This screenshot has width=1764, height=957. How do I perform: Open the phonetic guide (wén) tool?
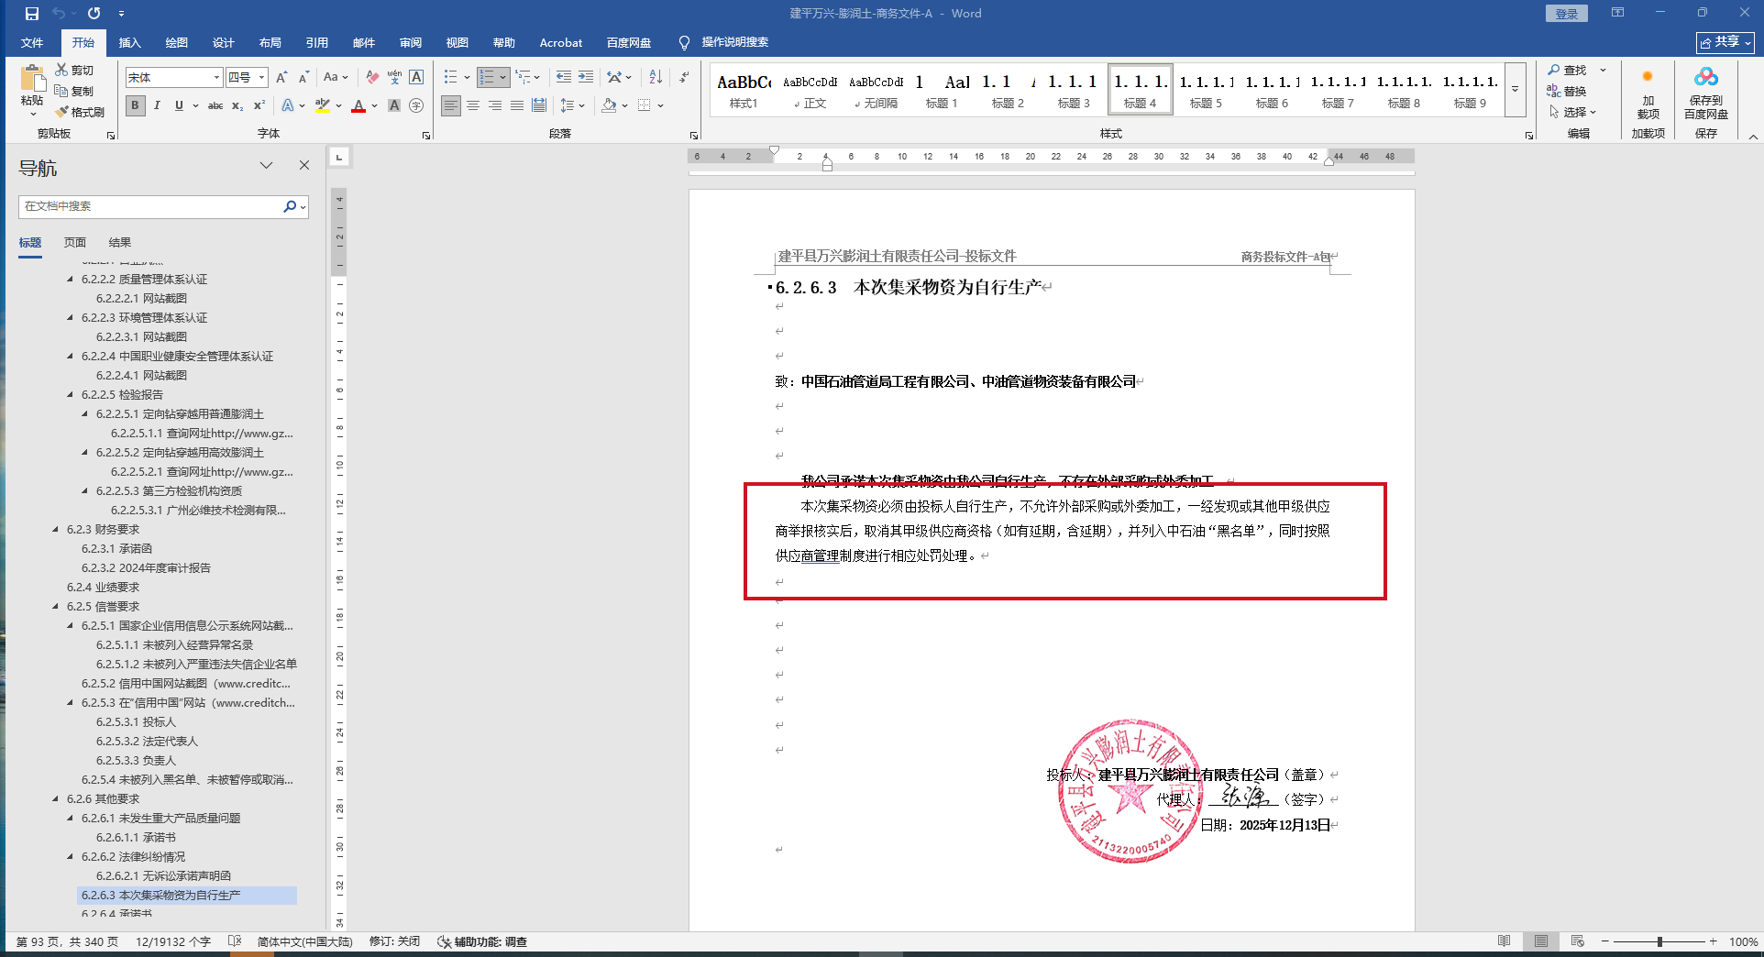coord(394,77)
